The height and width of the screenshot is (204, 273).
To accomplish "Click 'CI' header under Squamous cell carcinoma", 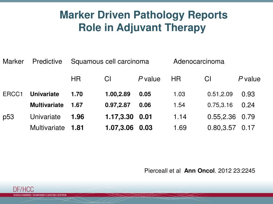I will (x=108, y=79).
